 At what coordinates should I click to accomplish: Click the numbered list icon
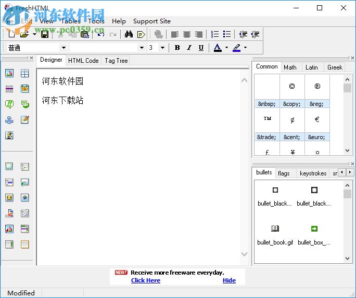click(x=215, y=34)
